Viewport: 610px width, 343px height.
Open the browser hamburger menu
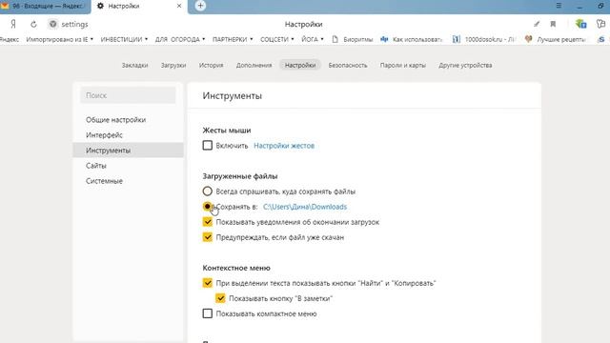(559, 6)
